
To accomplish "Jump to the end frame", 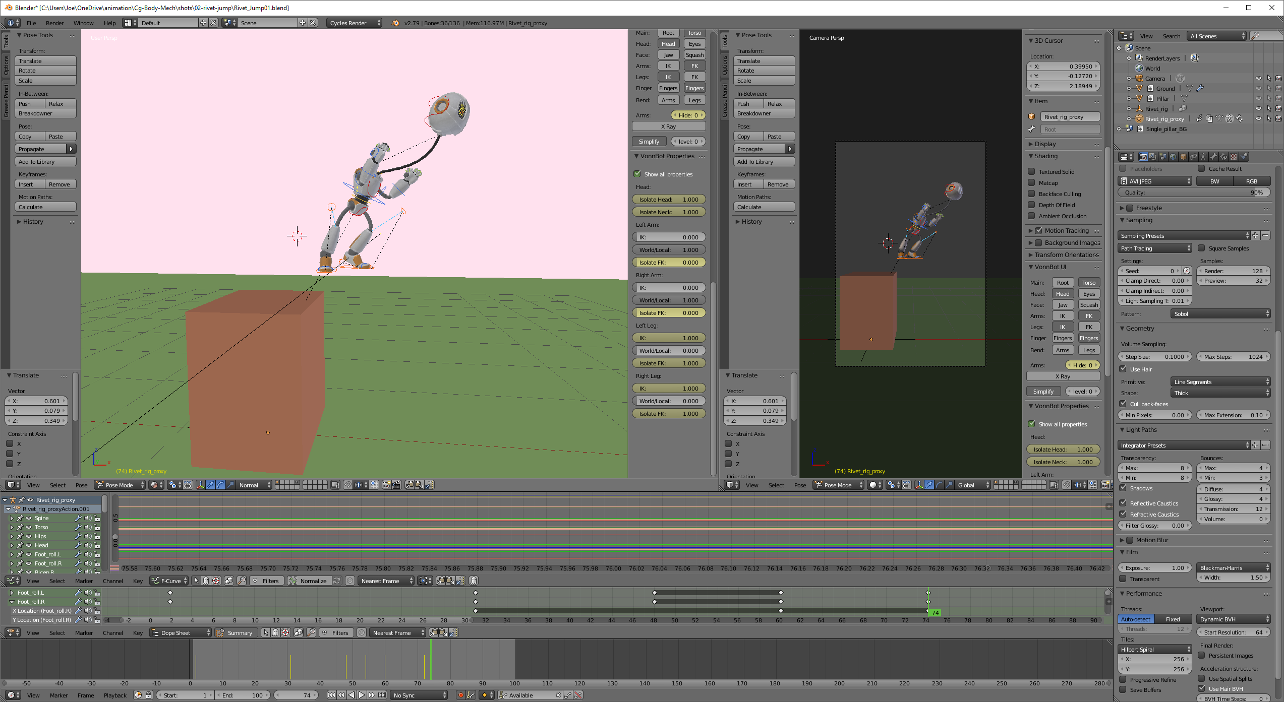I will (382, 695).
